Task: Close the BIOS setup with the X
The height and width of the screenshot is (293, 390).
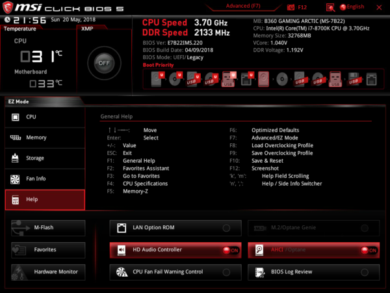Action: (x=379, y=7)
